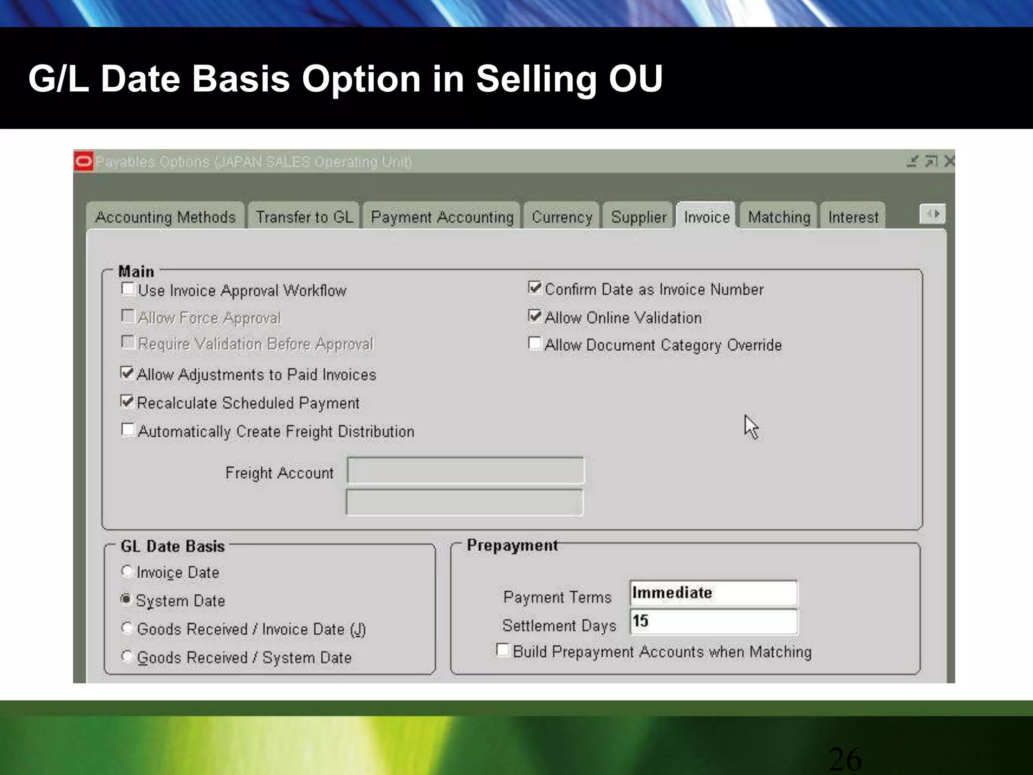Uncheck Confirm Date as Invoice Number
The width and height of the screenshot is (1033, 775).
pos(535,288)
